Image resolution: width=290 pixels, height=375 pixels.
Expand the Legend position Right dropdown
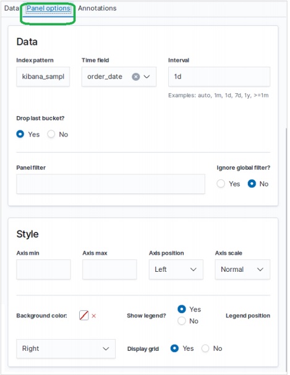[66, 348]
